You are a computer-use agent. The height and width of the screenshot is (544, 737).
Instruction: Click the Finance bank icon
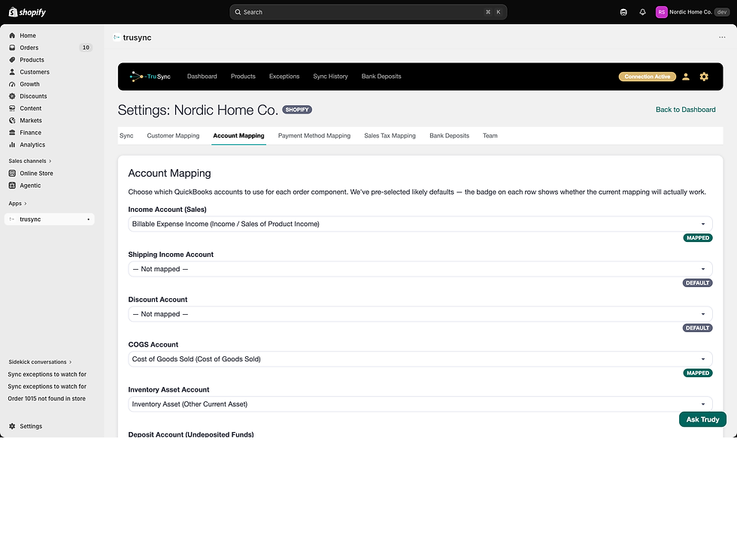[x=12, y=133]
